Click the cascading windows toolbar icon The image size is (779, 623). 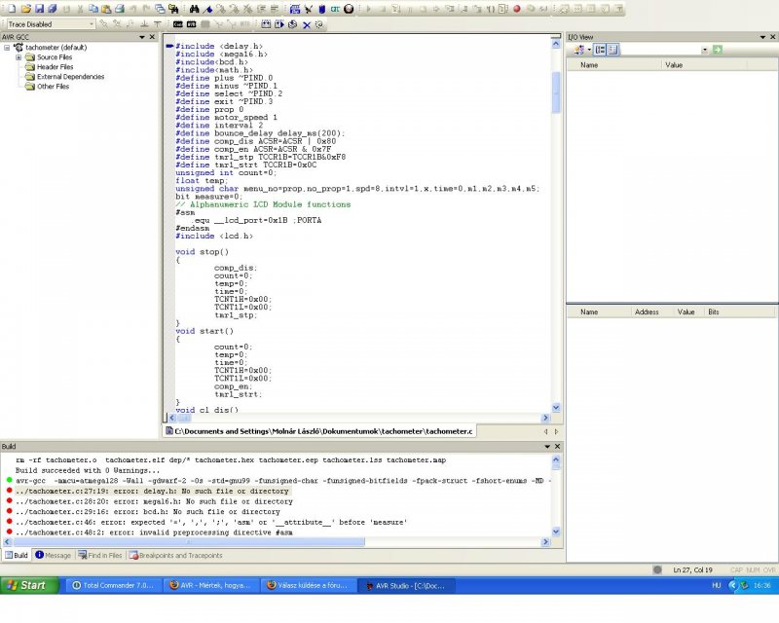click(x=160, y=9)
